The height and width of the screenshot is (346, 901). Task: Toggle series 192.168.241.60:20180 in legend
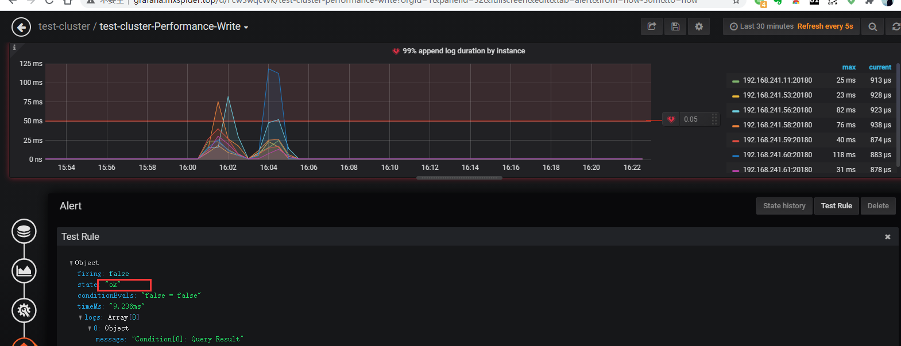click(x=777, y=155)
